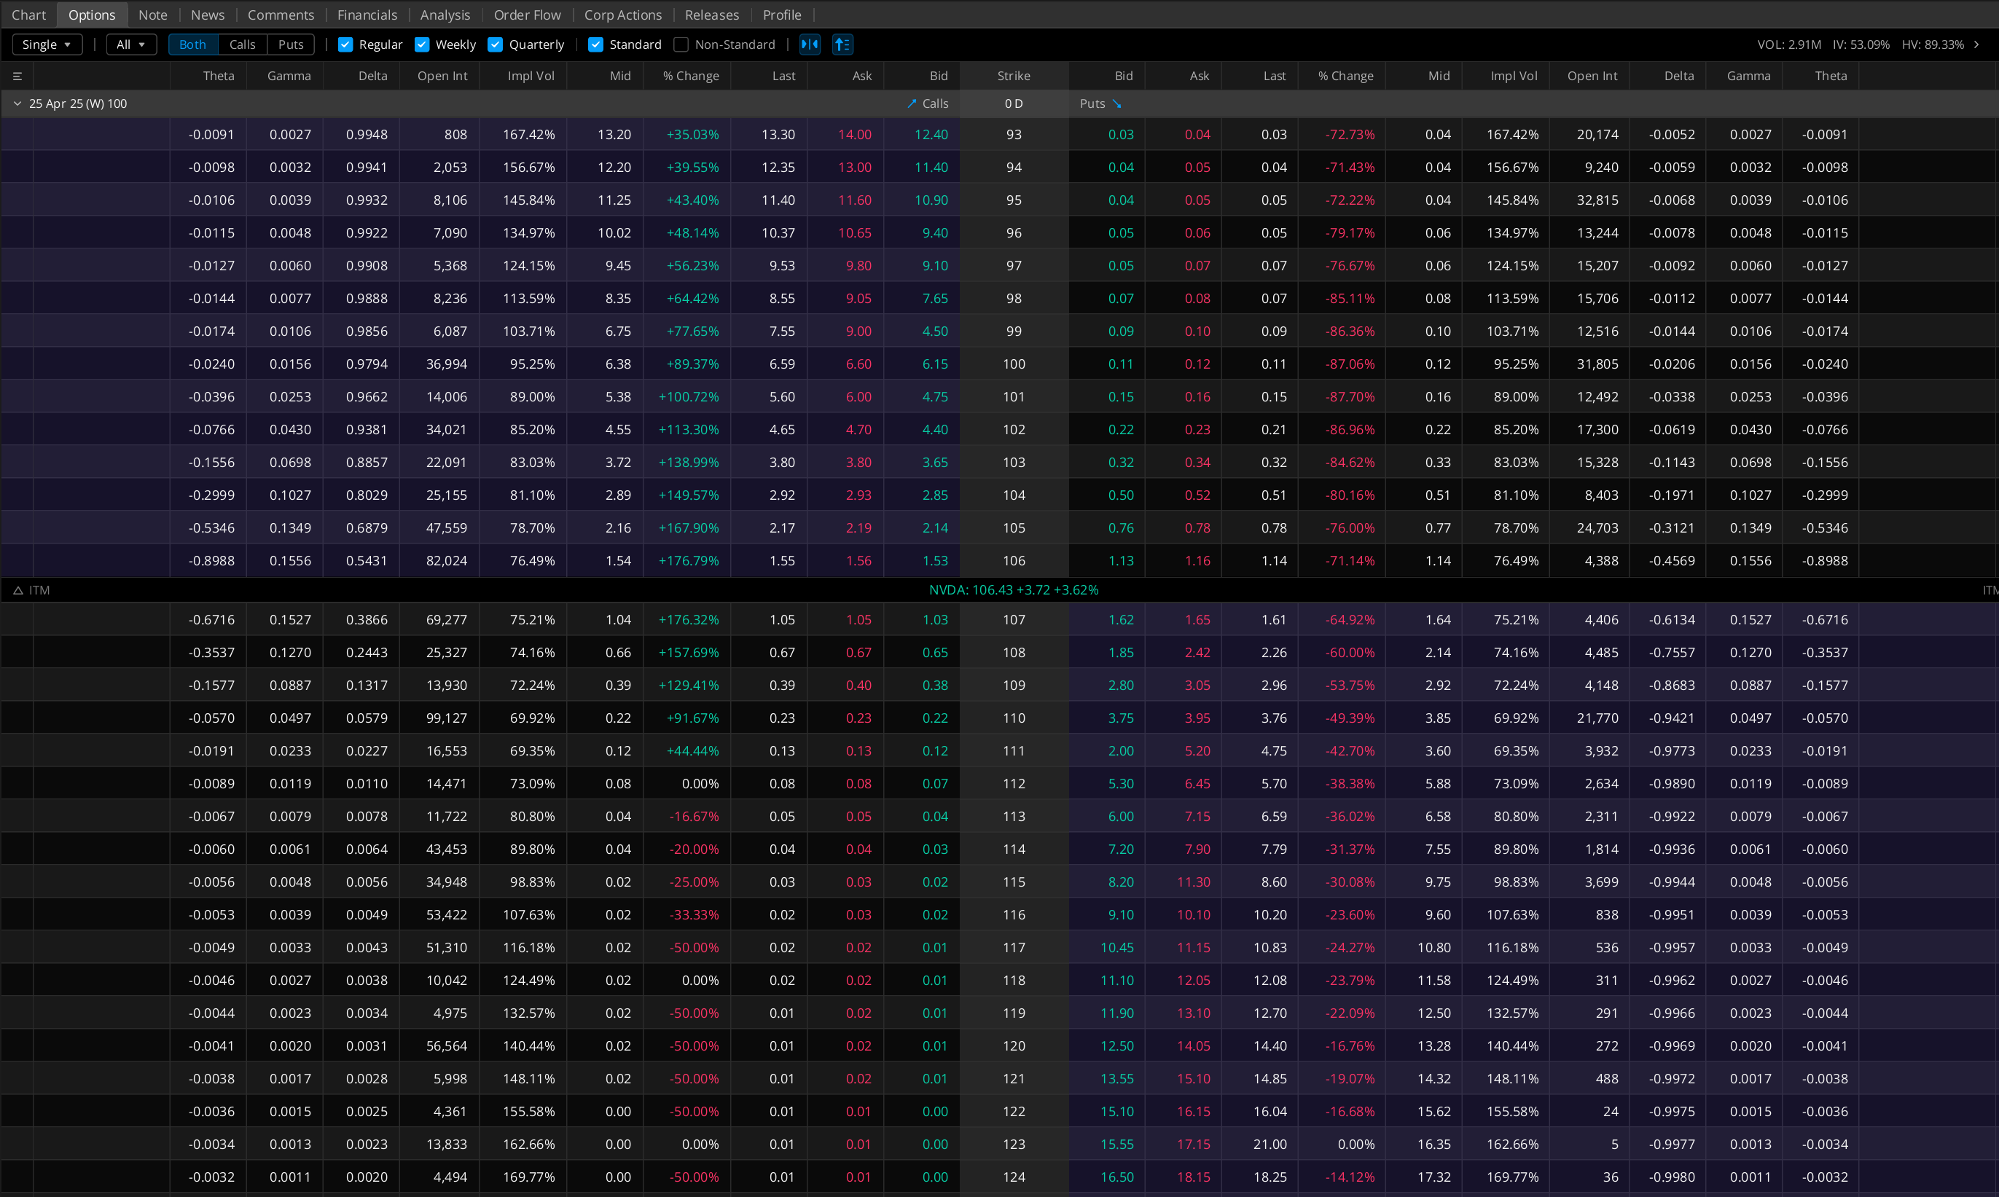Open the Comments tab
Screen dimensions: 1999x1197
[x=281, y=15]
